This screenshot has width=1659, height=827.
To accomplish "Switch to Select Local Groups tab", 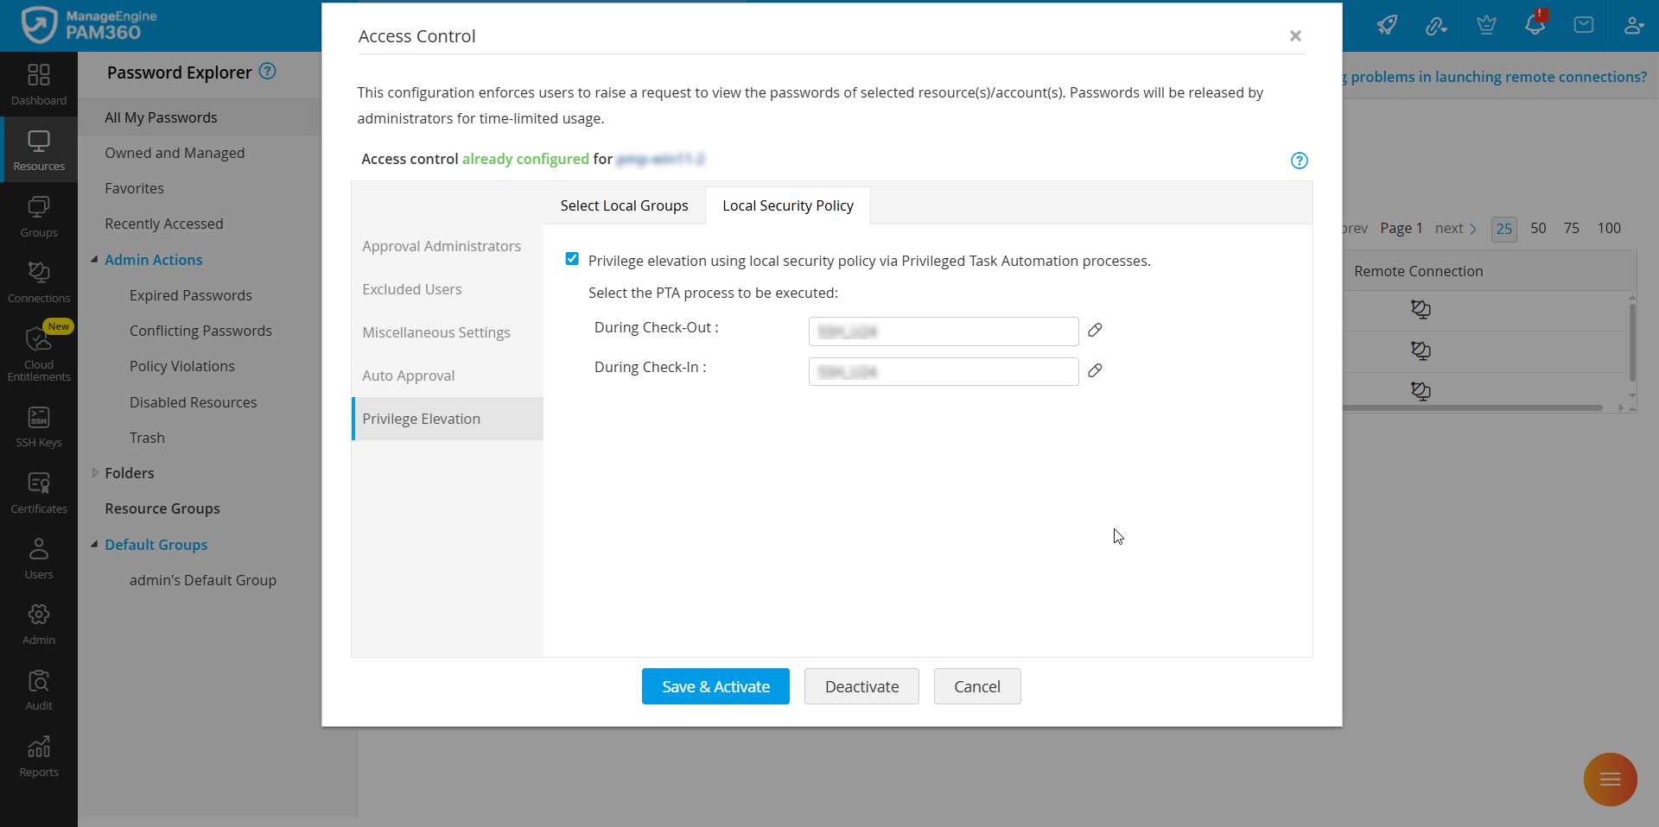I will point(624,205).
